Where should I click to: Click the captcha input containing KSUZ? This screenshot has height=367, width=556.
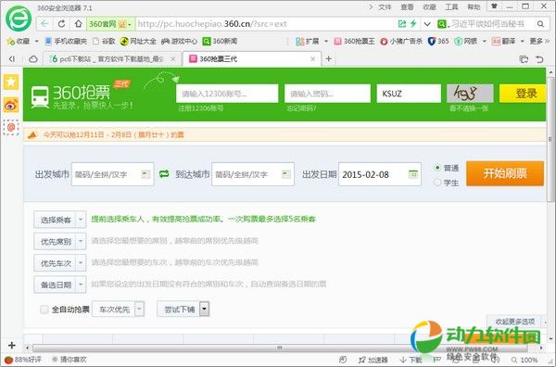[409, 94]
